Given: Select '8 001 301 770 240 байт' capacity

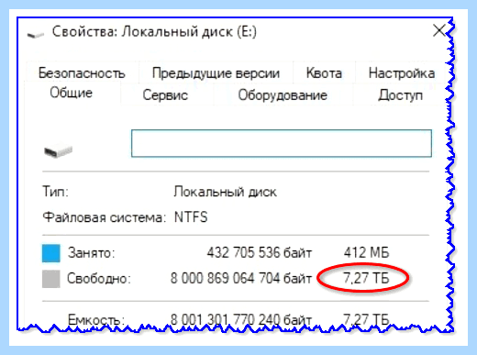Looking at the screenshot, I should coord(241,320).
